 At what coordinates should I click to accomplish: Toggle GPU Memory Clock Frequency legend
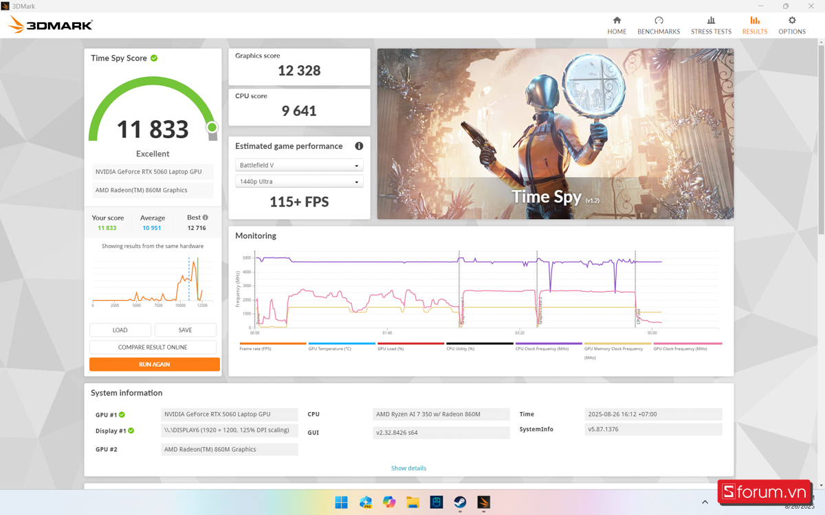(x=617, y=351)
